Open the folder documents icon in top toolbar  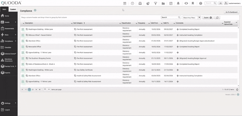pos(163,3)
